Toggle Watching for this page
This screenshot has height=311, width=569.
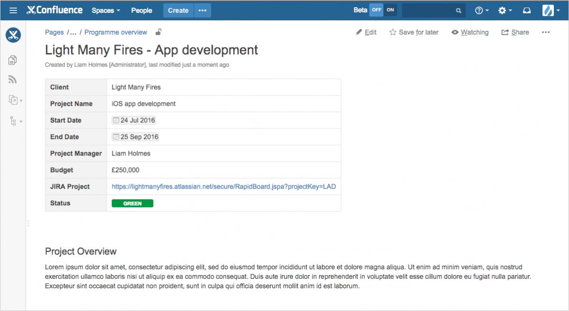469,32
